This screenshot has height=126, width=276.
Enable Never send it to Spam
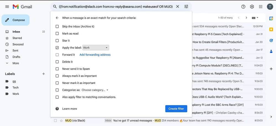pyautogui.click(x=57, y=69)
